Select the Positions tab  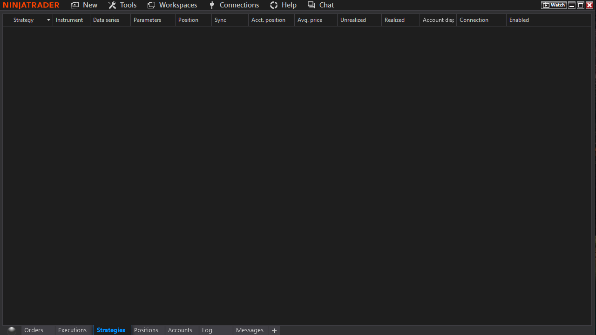[x=146, y=330]
